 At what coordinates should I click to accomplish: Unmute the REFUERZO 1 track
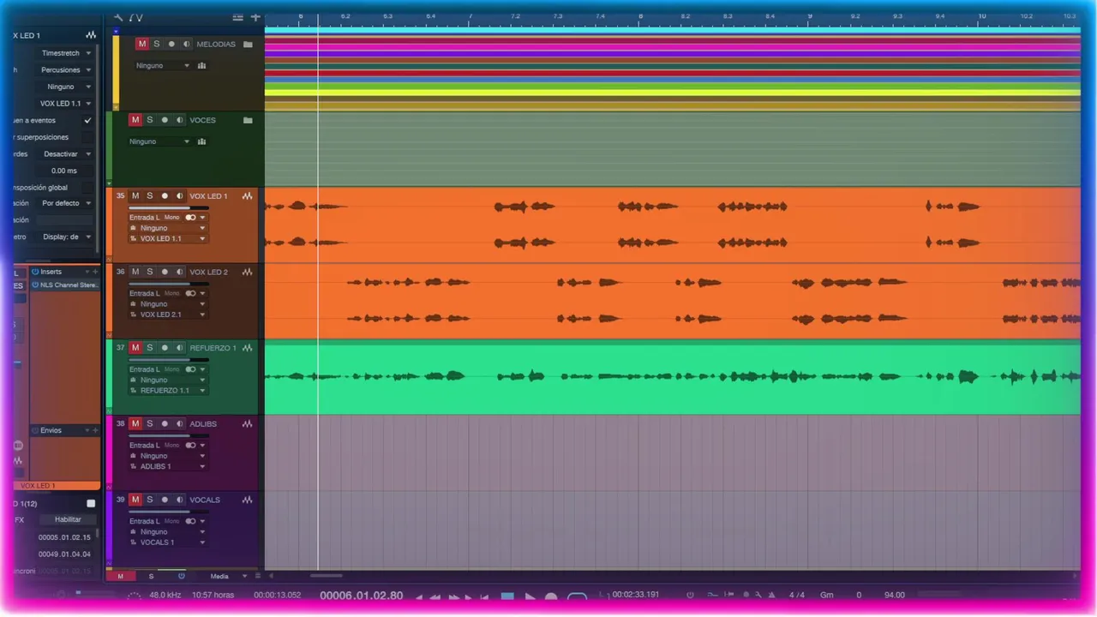pyautogui.click(x=135, y=348)
